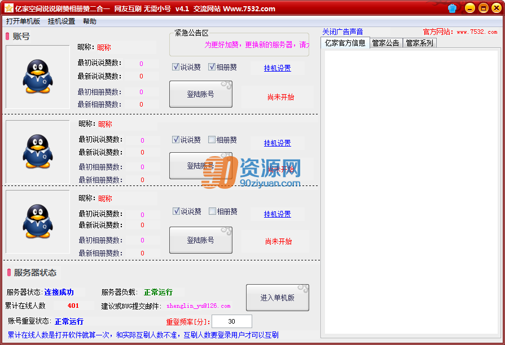Click the third account's 昵称 value
Screen dimensions: 505x345
coord(105,198)
